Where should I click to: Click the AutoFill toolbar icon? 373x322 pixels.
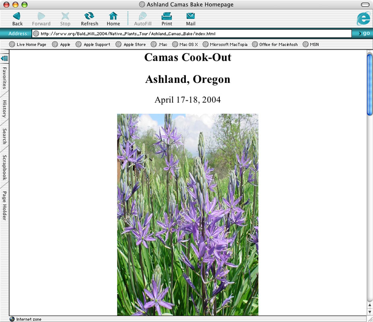click(x=142, y=19)
